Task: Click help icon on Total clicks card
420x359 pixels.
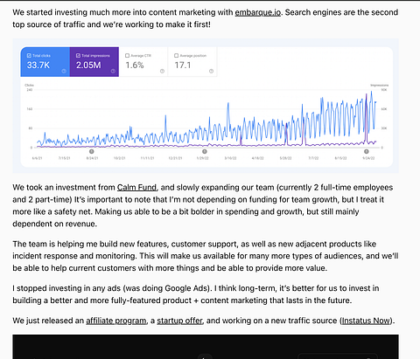Action: point(64,71)
